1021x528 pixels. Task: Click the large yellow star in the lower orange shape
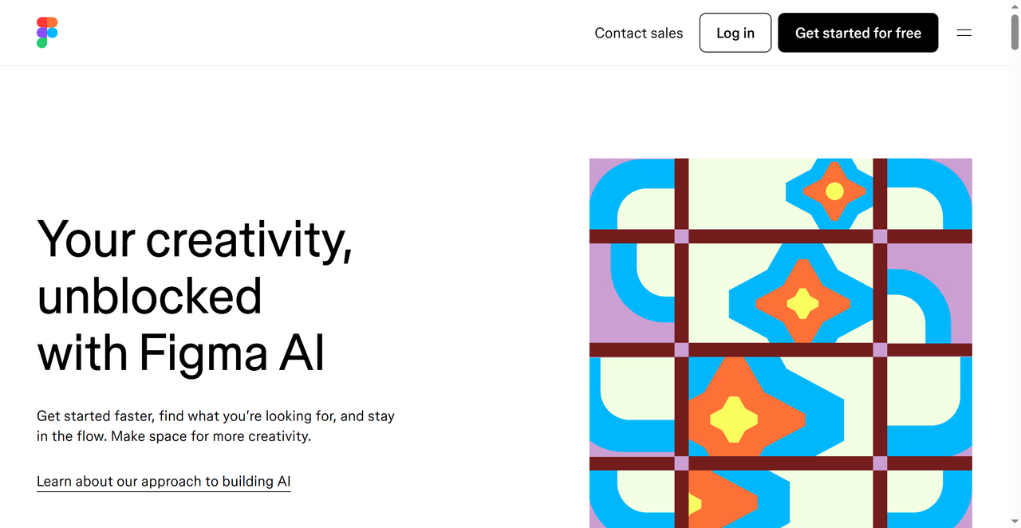coord(733,420)
